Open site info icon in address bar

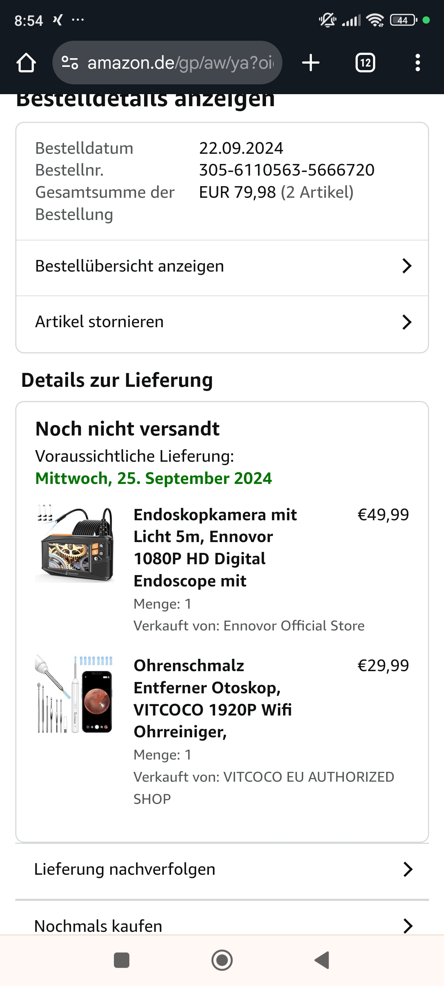[x=70, y=63]
